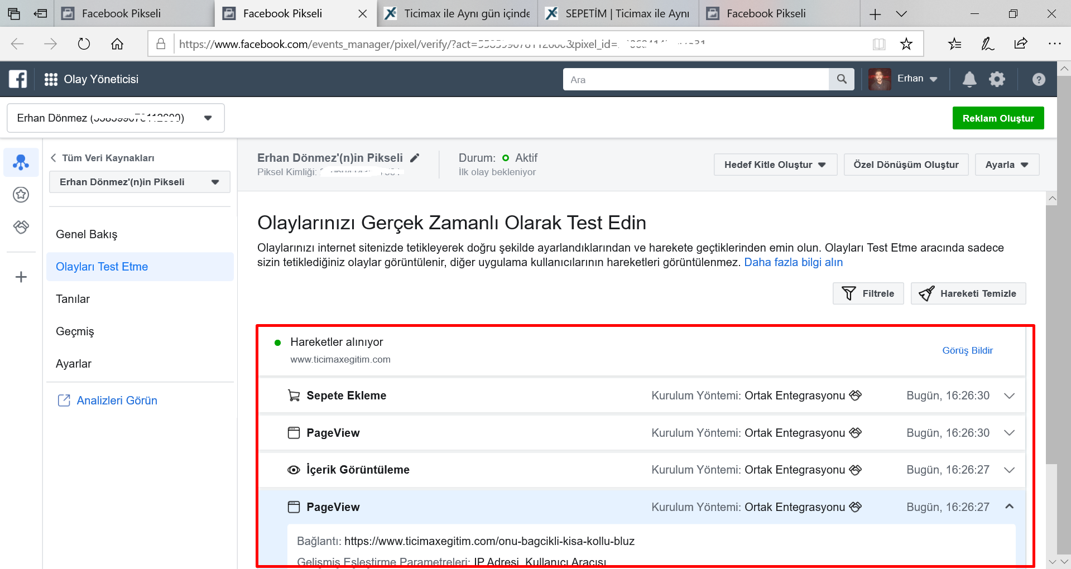Go to browser home page
The height and width of the screenshot is (569, 1071).
(117, 44)
